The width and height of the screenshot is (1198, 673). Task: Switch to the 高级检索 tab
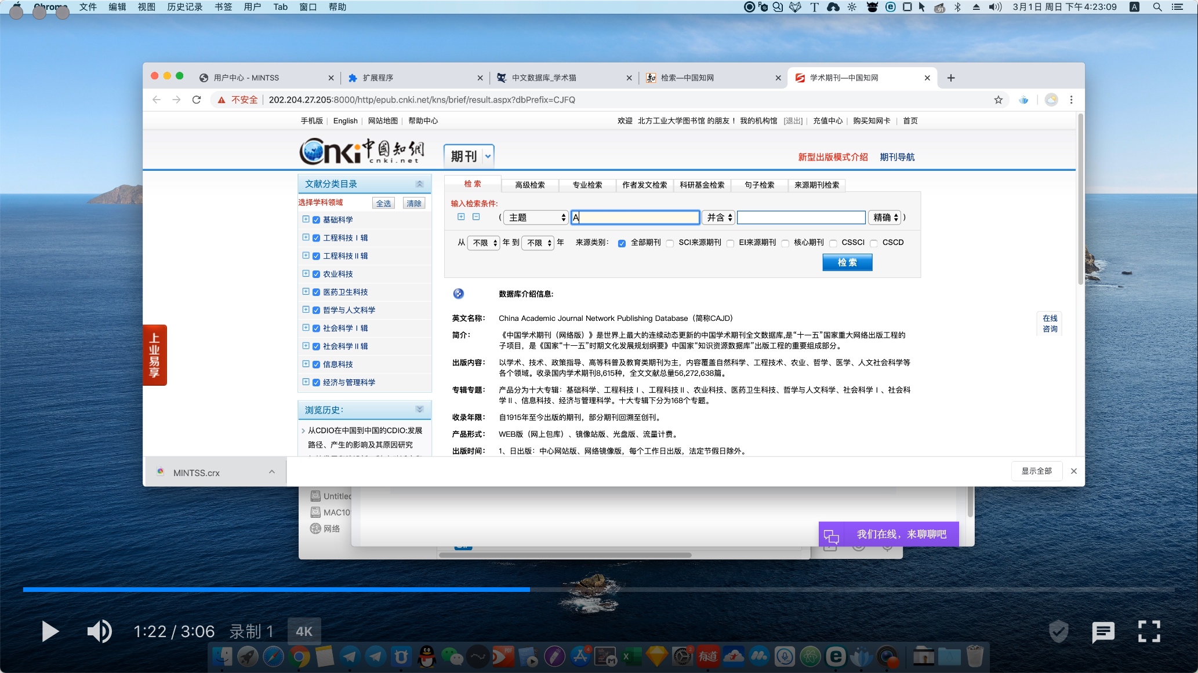(x=529, y=185)
